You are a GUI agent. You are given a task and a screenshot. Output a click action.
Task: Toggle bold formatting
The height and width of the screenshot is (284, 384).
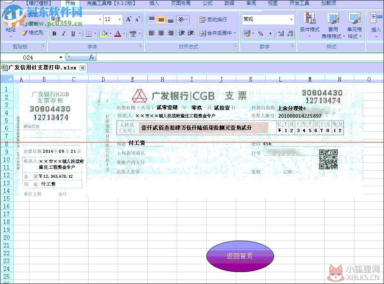click(x=55, y=34)
